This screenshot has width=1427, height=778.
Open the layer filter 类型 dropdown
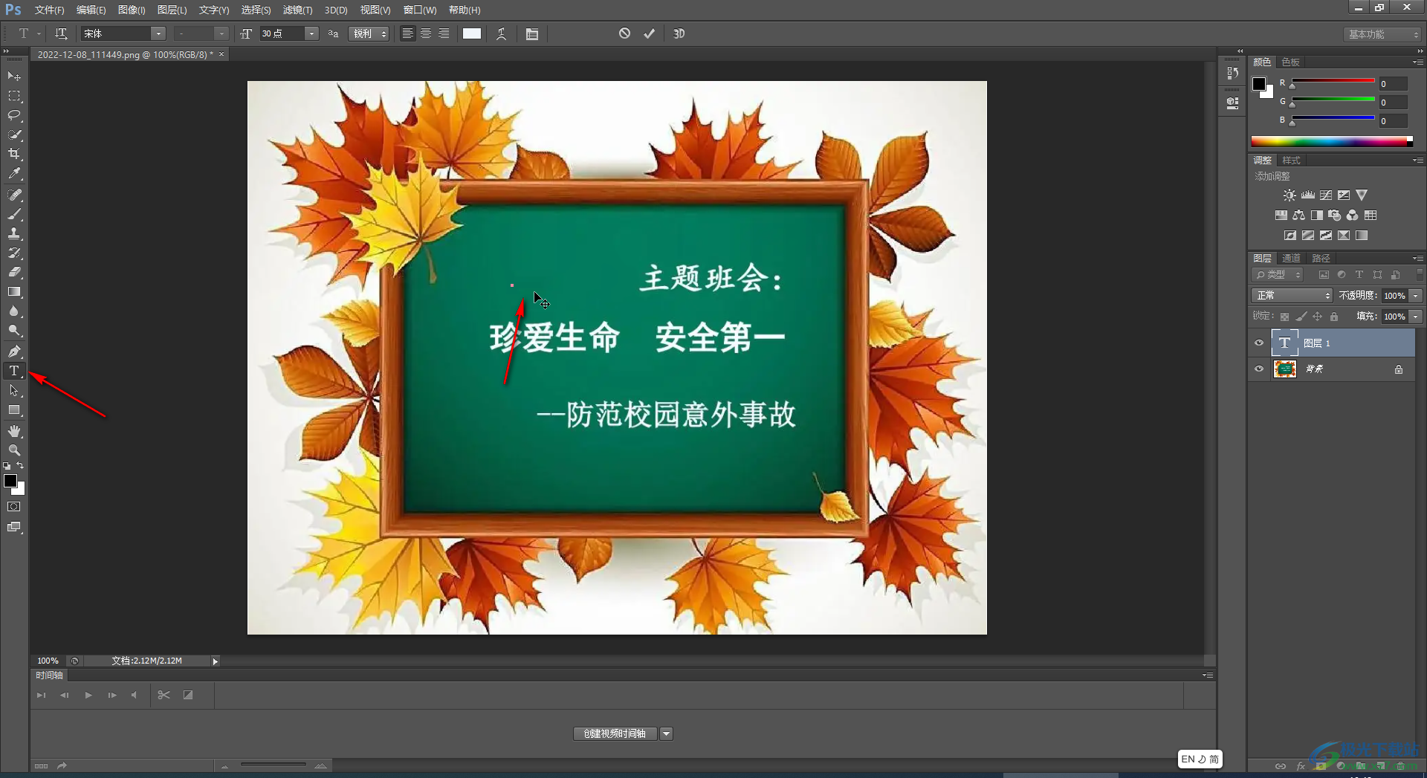1278,275
